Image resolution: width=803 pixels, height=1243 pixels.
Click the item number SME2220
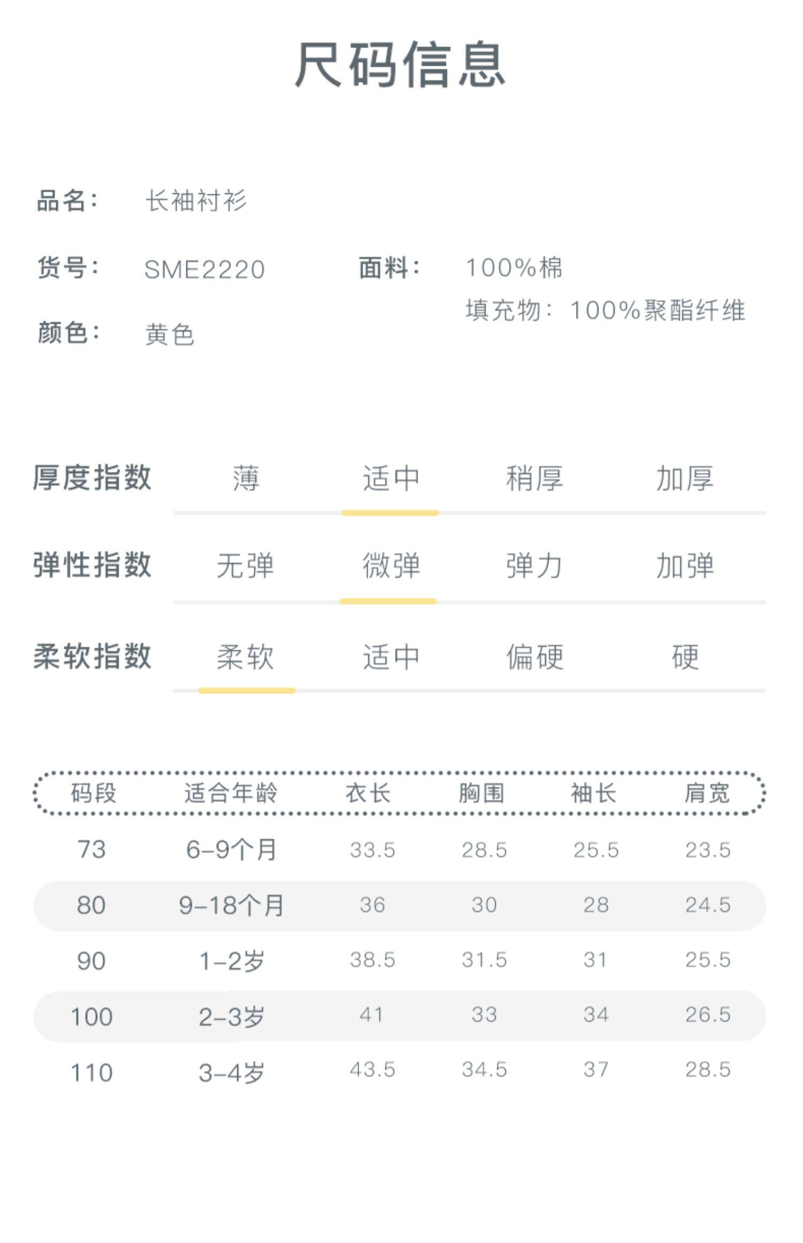tap(204, 269)
